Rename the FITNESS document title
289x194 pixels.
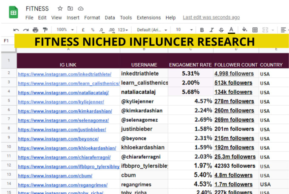(x=37, y=8)
